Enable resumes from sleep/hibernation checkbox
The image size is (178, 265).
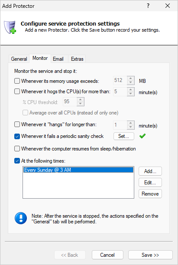[17, 149]
